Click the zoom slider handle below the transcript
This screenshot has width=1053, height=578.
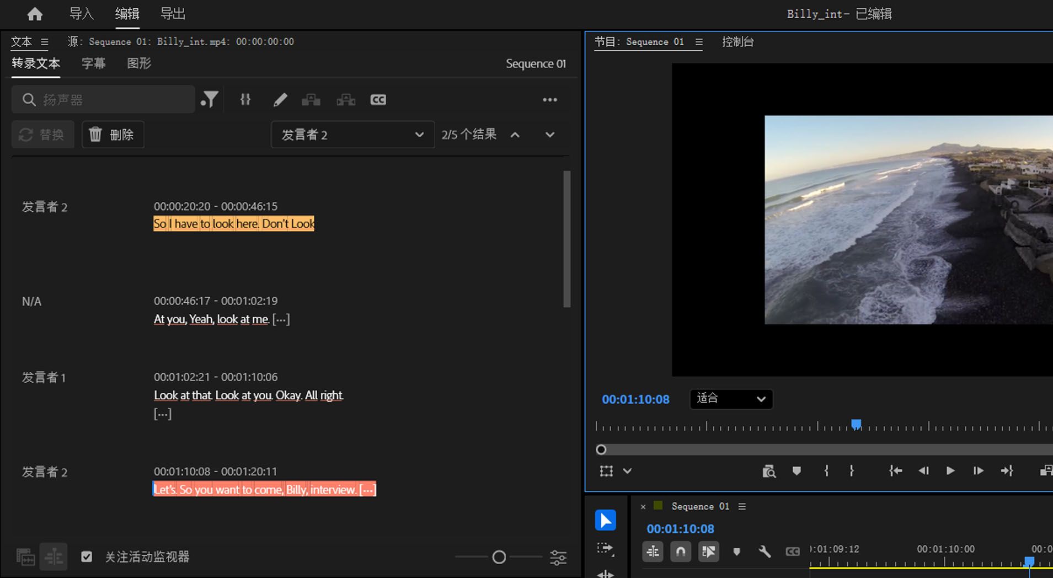tap(498, 556)
